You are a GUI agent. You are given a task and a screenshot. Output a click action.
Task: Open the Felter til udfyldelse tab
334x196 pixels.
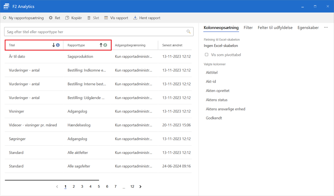[x=275, y=28]
